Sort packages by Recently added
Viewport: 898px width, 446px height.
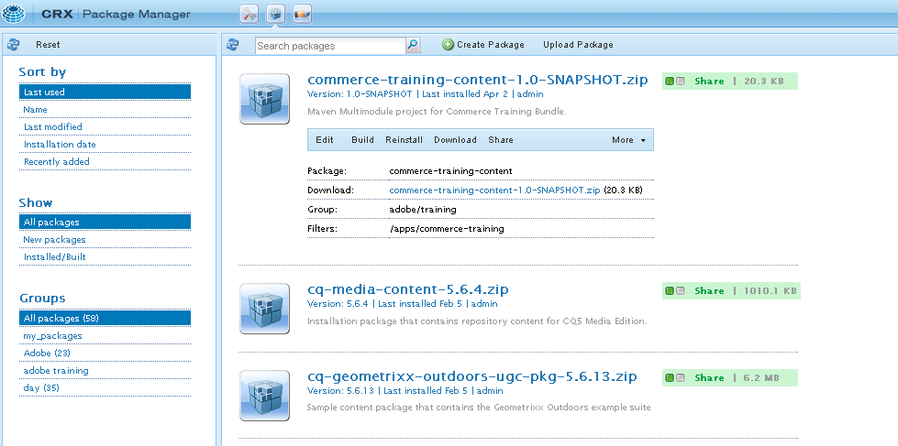coord(105,162)
